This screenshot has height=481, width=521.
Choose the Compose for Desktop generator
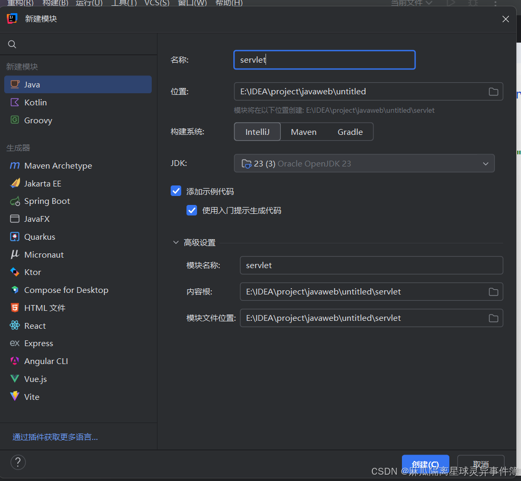[x=78, y=290]
